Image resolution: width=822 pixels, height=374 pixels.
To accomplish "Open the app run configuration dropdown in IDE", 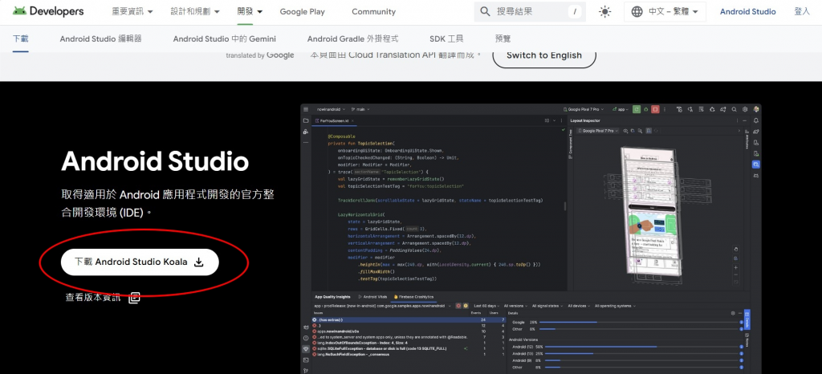I will pos(621,109).
